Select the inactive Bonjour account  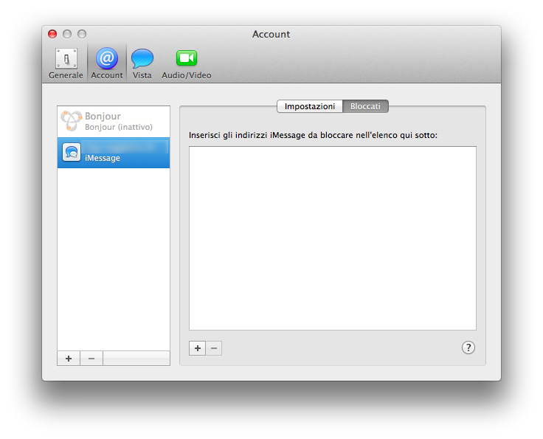tap(114, 121)
